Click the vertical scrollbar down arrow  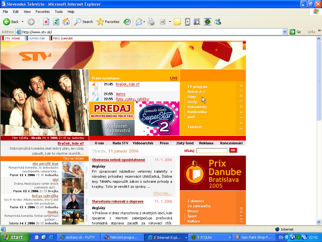pyautogui.click(x=319, y=222)
